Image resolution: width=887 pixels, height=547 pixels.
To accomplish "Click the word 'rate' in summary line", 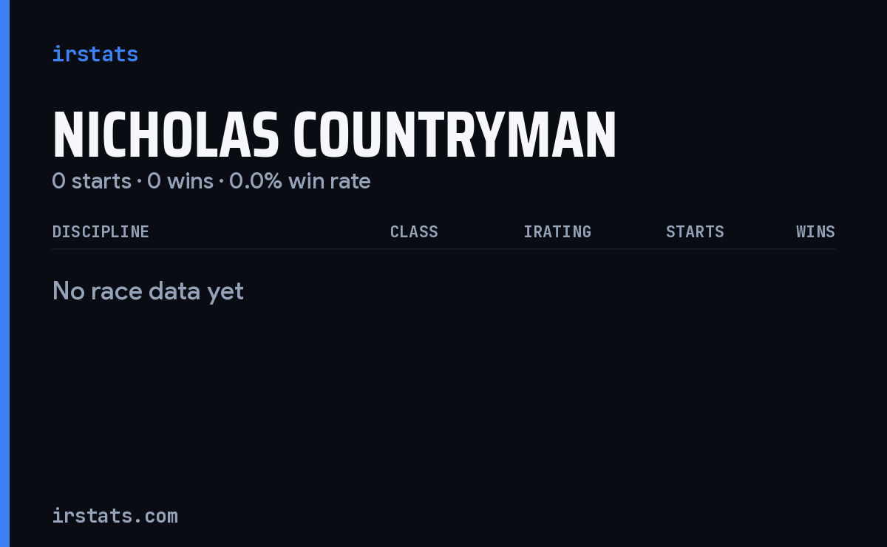I will pyautogui.click(x=351, y=181).
